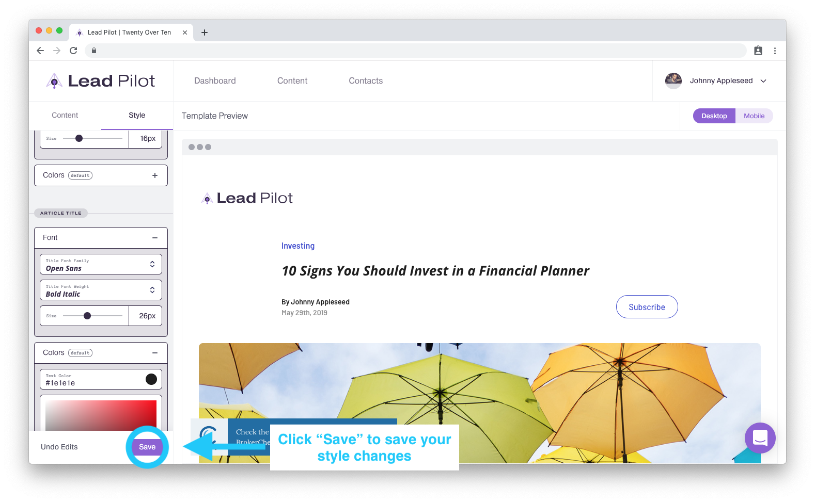Screen dimensions: 815x502
Task: Click the black text color swatch
Action: tap(151, 379)
